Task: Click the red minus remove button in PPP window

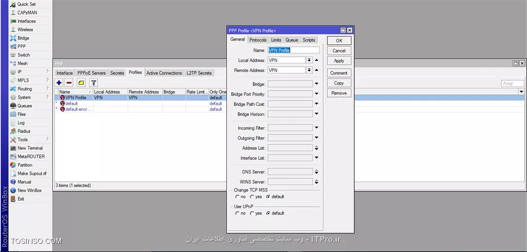Action: (69, 83)
